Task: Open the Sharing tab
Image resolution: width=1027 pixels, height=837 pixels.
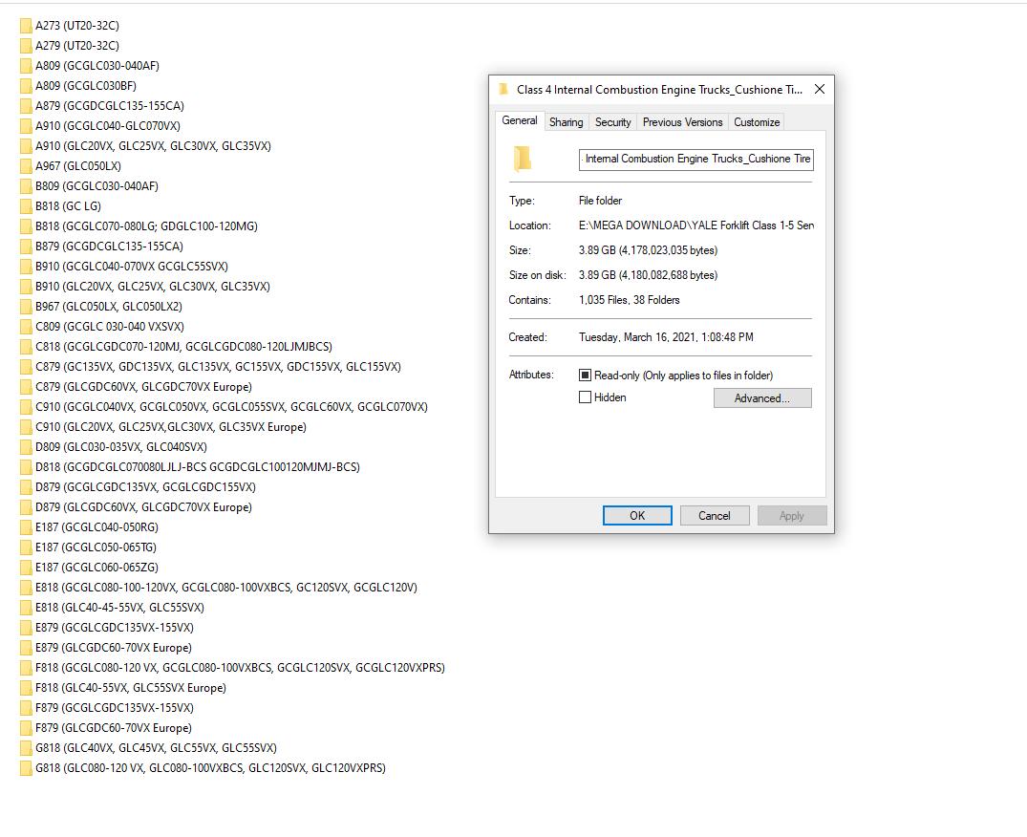Action: [x=566, y=121]
